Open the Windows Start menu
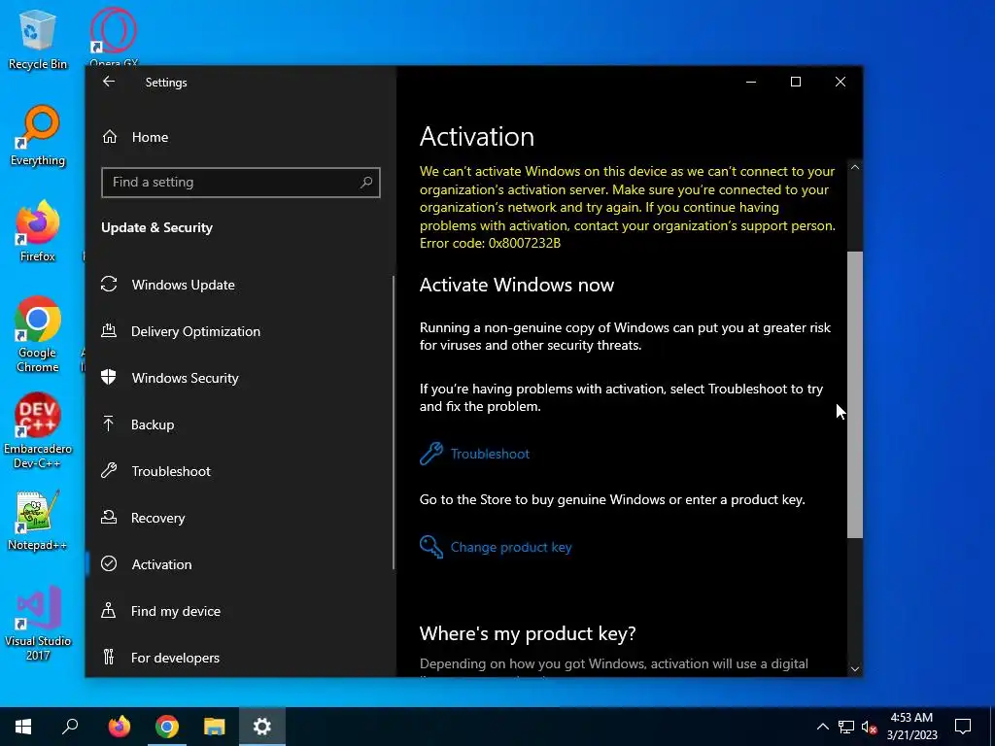This screenshot has width=995, height=746. pyautogui.click(x=23, y=727)
